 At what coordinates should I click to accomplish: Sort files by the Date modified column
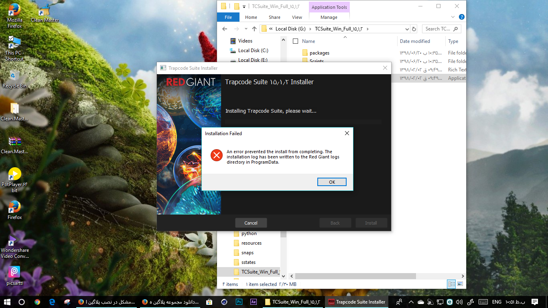(415, 41)
